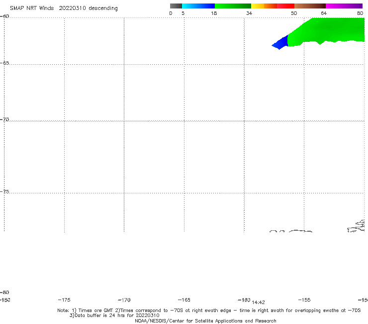
Task: Click the 'SMAP NRT Winds 20220310 descending' title
Action: tap(64, 8)
